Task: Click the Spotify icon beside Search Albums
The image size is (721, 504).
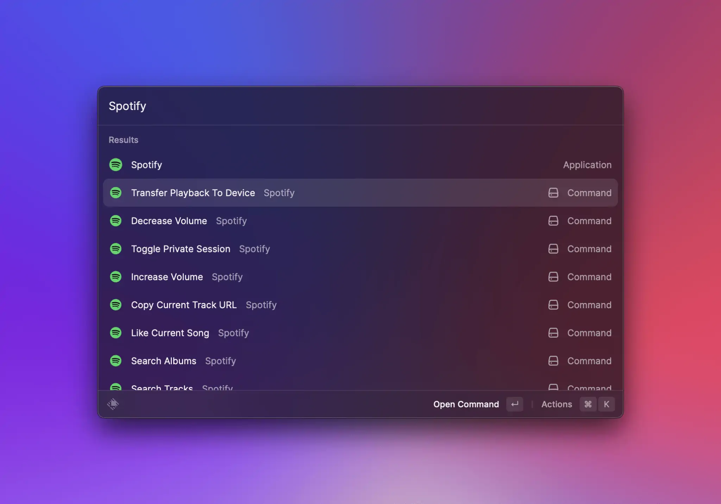Action: [116, 361]
